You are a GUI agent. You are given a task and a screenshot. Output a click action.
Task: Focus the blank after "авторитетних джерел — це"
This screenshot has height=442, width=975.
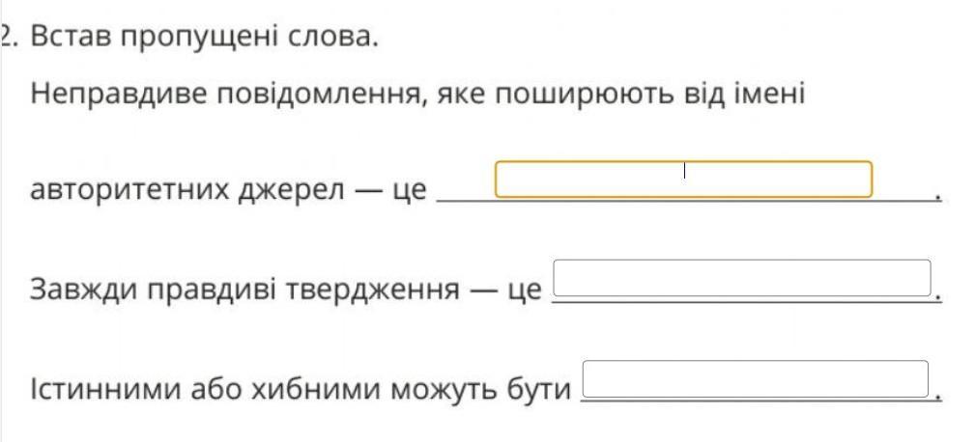684,180
